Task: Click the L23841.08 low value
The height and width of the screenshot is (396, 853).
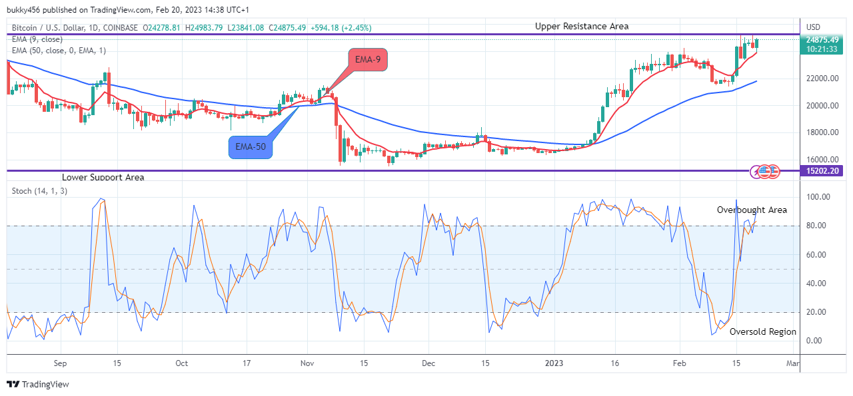Action: 245,28
